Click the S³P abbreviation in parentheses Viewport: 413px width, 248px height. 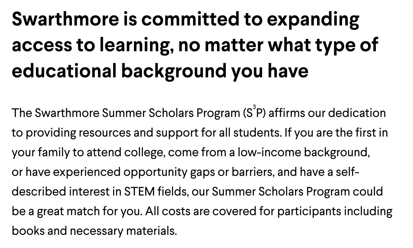click(x=254, y=113)
